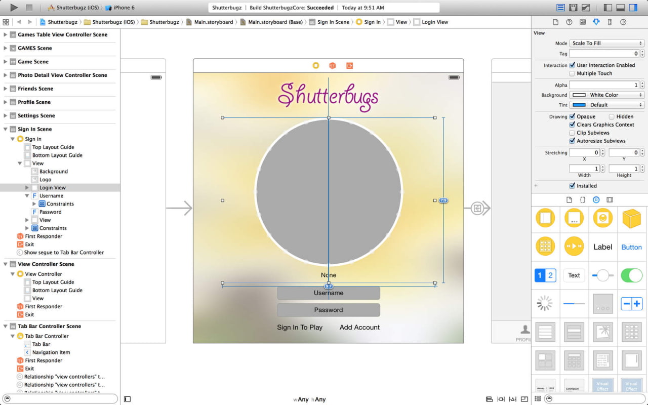
Task: Switch to the Code Snippet library tab
Action: [x=583, y=200]
